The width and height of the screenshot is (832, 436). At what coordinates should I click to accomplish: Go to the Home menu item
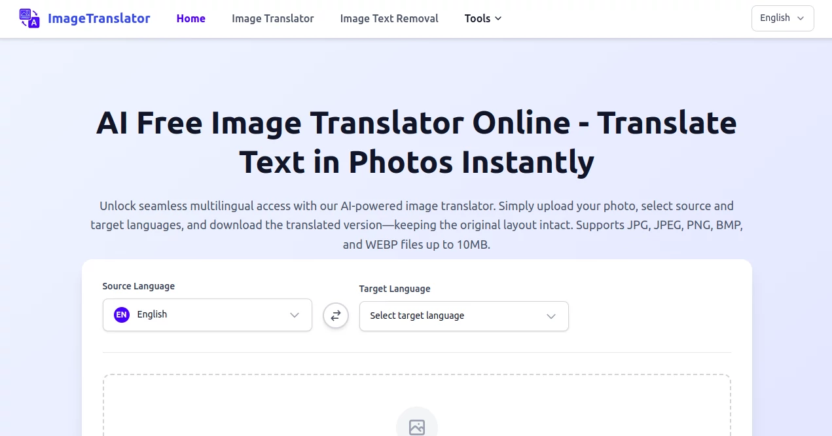(x=190, y=18)
